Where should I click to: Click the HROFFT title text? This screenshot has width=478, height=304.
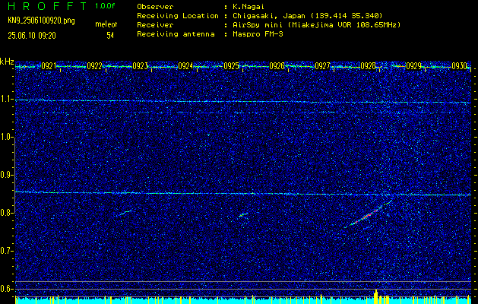pos(48,6)
